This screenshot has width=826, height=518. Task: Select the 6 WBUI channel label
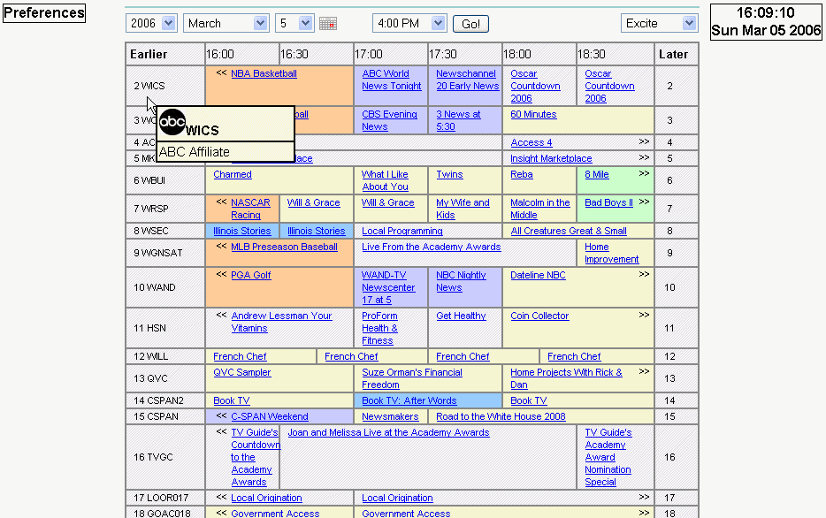pos(149,180)
